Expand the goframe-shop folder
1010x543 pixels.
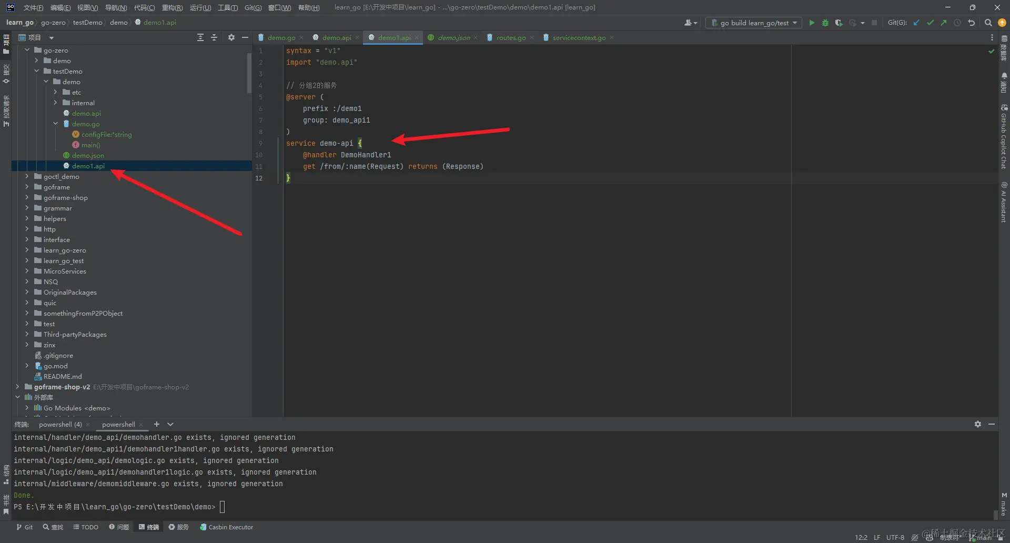click(27, 197)
